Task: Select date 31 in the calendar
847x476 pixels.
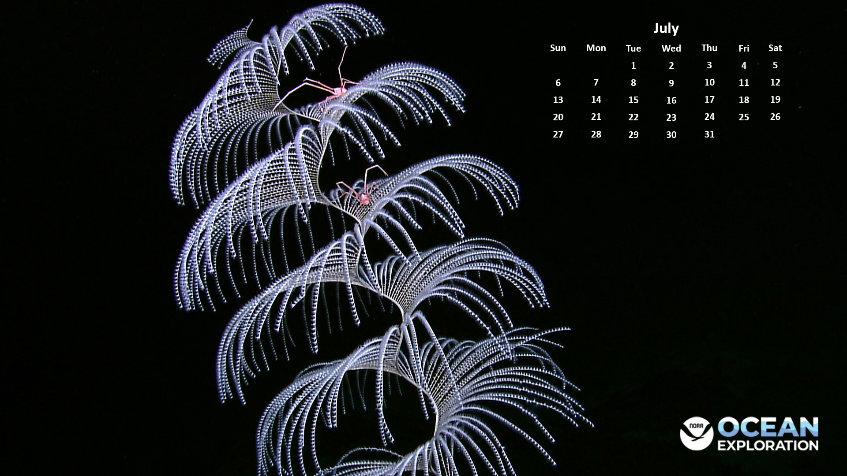Action: pos(709,134)
